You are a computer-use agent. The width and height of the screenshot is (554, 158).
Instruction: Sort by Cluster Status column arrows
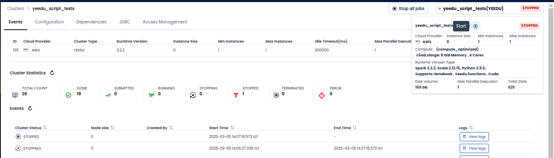45,127
